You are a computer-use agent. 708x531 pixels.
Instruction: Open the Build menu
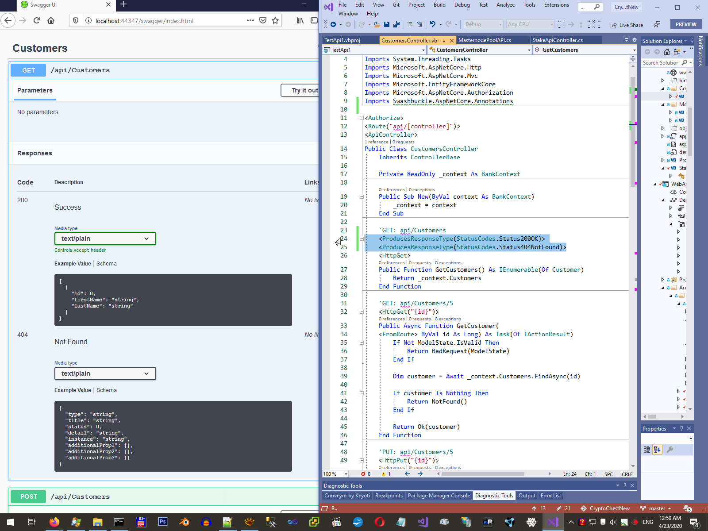[x=439, y=5]
